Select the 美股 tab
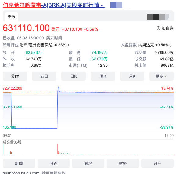 12,17
